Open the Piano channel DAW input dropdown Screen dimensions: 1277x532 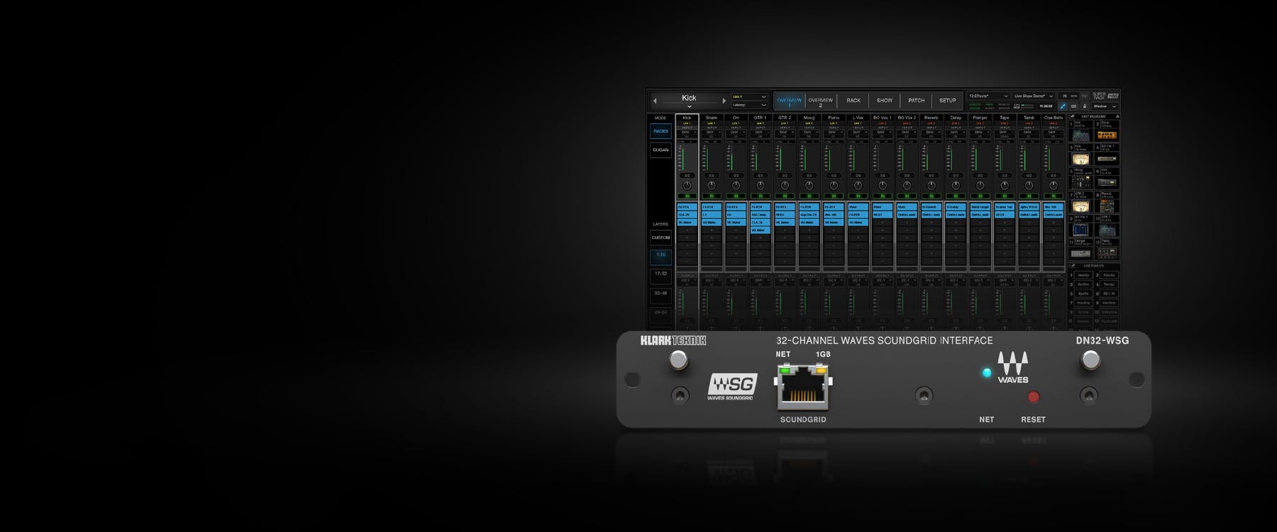[834, 133]
